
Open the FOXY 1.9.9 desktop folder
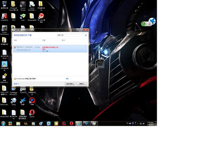point(4,90)
